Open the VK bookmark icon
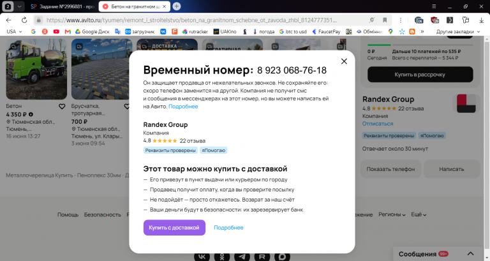The width and height of the screenshot is (490, 261). pyautogui.click(x=163, y=31)
